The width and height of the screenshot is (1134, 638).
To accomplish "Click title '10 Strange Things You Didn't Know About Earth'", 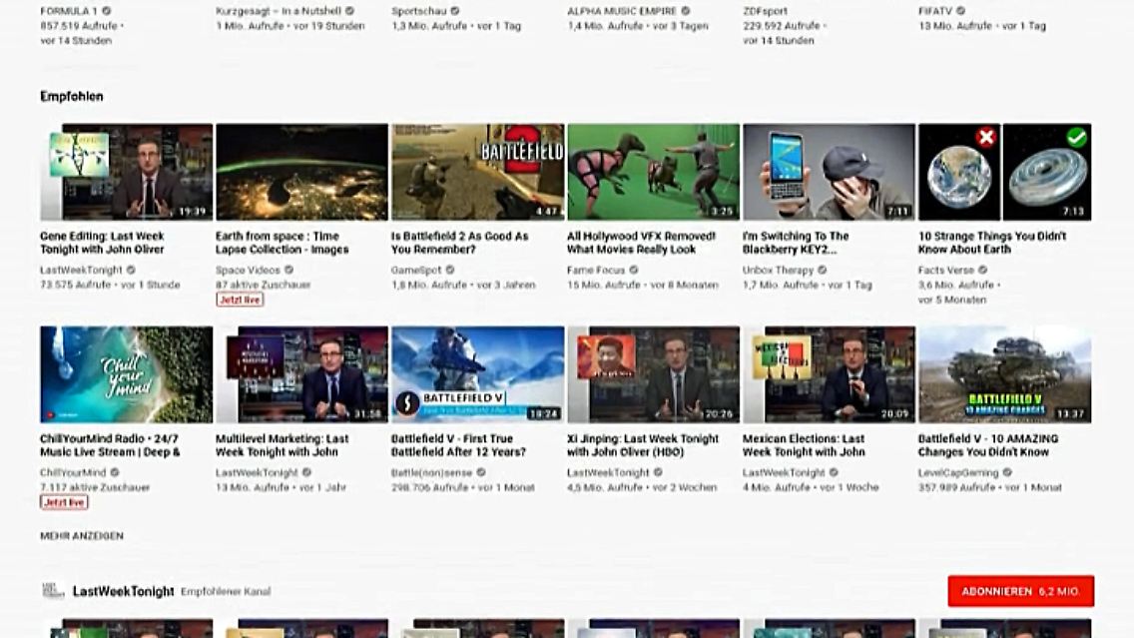I will click(x=992, y=243).
